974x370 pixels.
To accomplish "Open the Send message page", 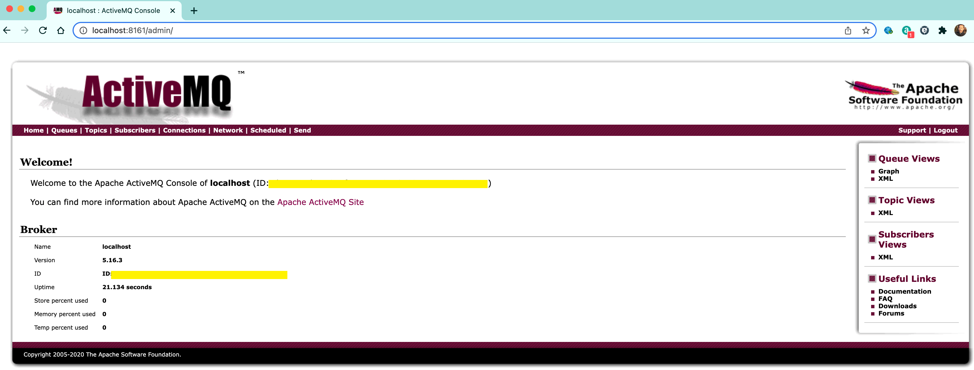I will pyautogui.click(x=302, y=130).
